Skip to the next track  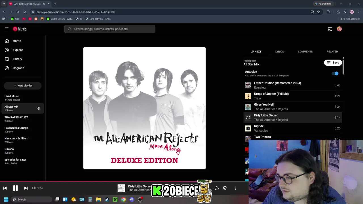tap(26, 188)
